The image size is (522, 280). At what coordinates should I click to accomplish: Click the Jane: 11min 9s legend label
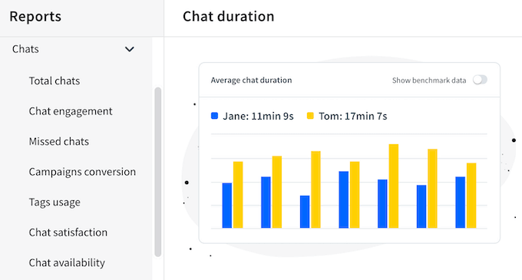(259, 116)
